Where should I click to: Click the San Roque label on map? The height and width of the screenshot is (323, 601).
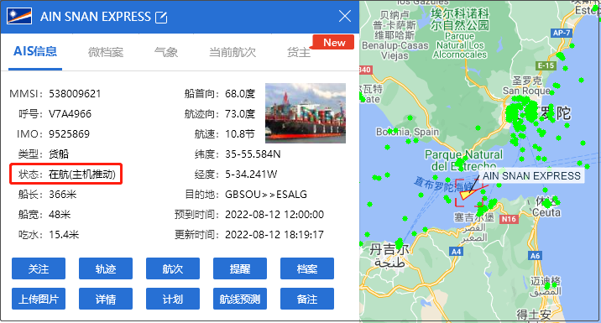point(526,91)
